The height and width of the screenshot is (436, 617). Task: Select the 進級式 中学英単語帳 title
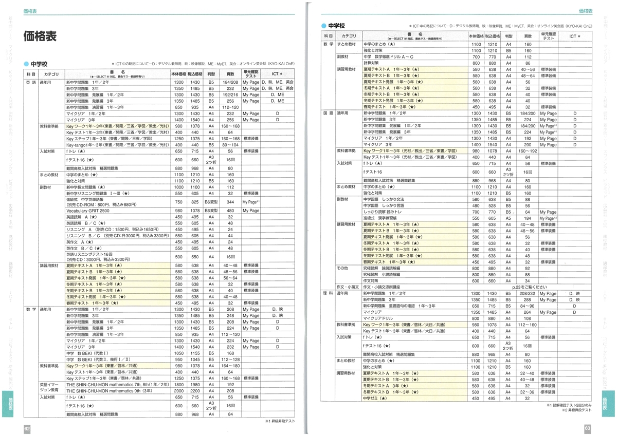click(85, 200)
